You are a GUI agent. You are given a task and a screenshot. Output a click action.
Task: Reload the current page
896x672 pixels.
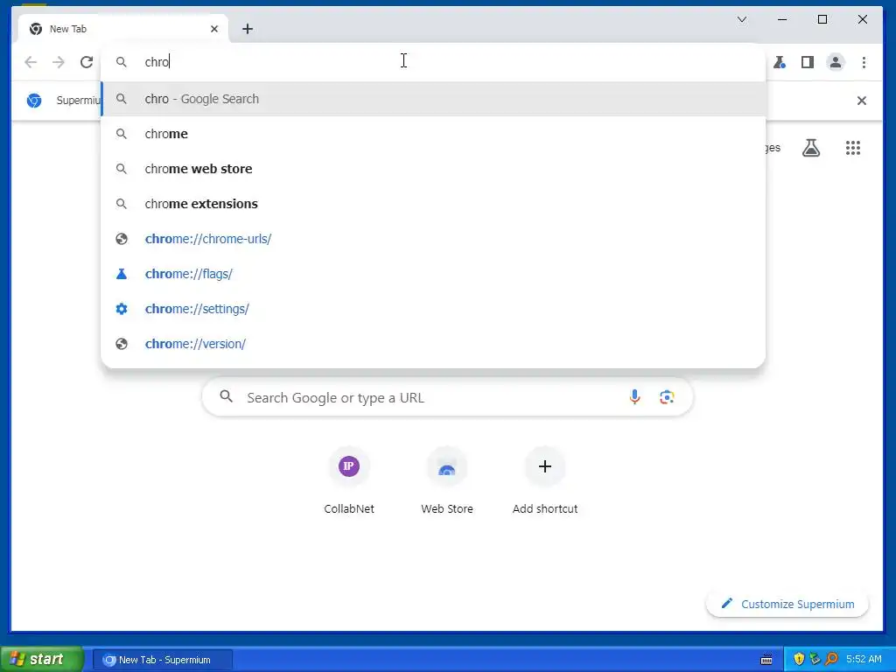tap(87, 62)
